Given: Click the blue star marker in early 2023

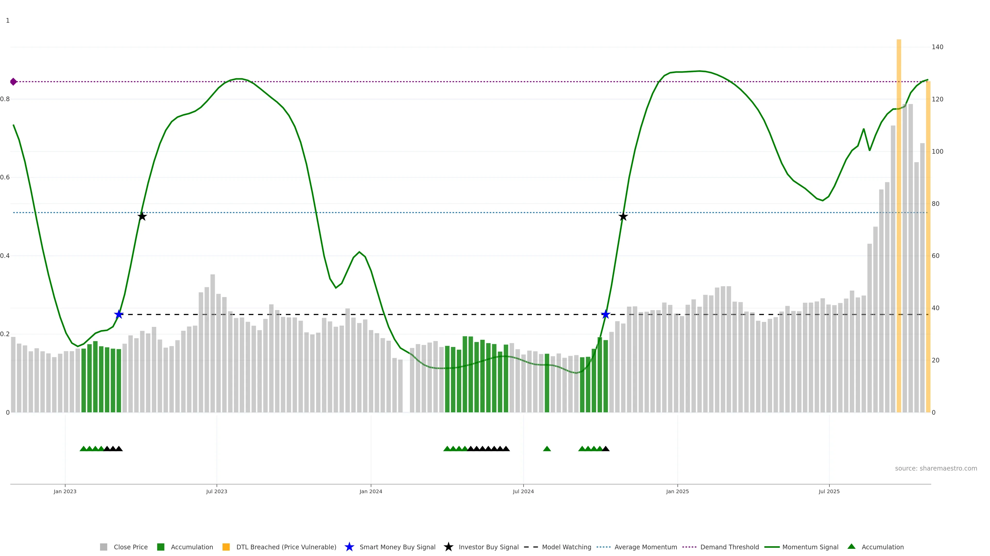Looking at the screenshot, I should coord(119,314).
